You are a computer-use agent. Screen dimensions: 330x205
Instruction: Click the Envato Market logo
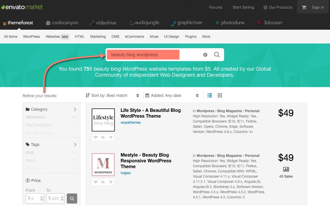(22, 7)
